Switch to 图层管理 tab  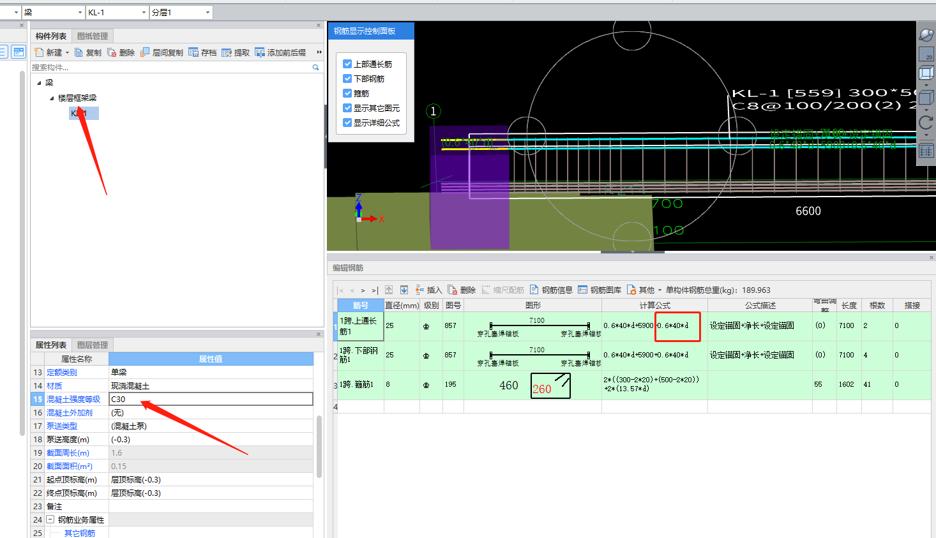(x=93, y=345)
